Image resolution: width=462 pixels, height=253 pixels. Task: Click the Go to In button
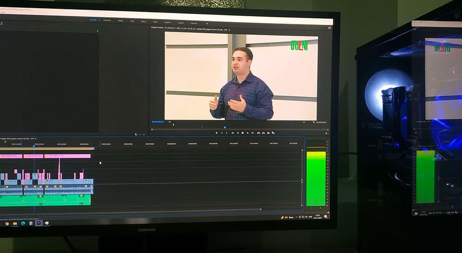232,133
